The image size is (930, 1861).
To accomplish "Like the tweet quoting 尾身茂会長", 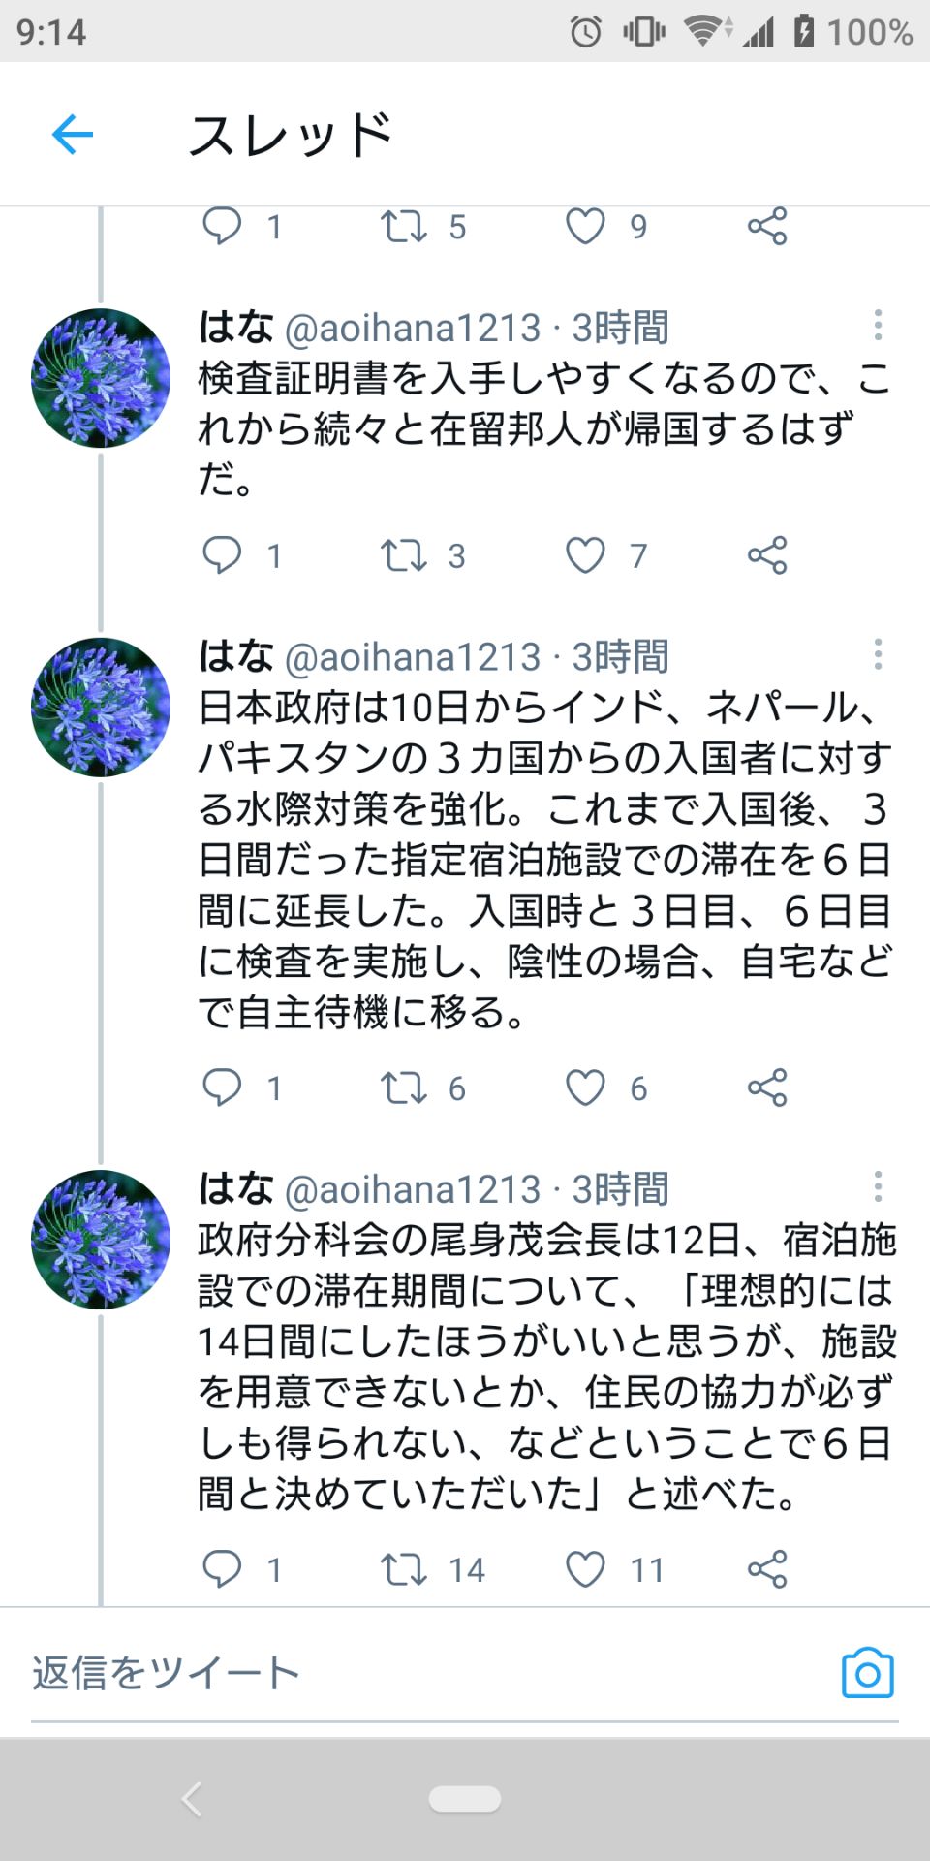I will (585, 1567).
